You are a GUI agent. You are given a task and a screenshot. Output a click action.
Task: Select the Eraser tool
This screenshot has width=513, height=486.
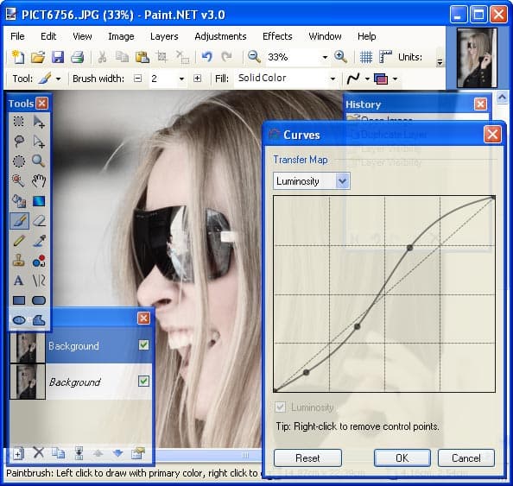pyautogui.click(x=39, y=221)
